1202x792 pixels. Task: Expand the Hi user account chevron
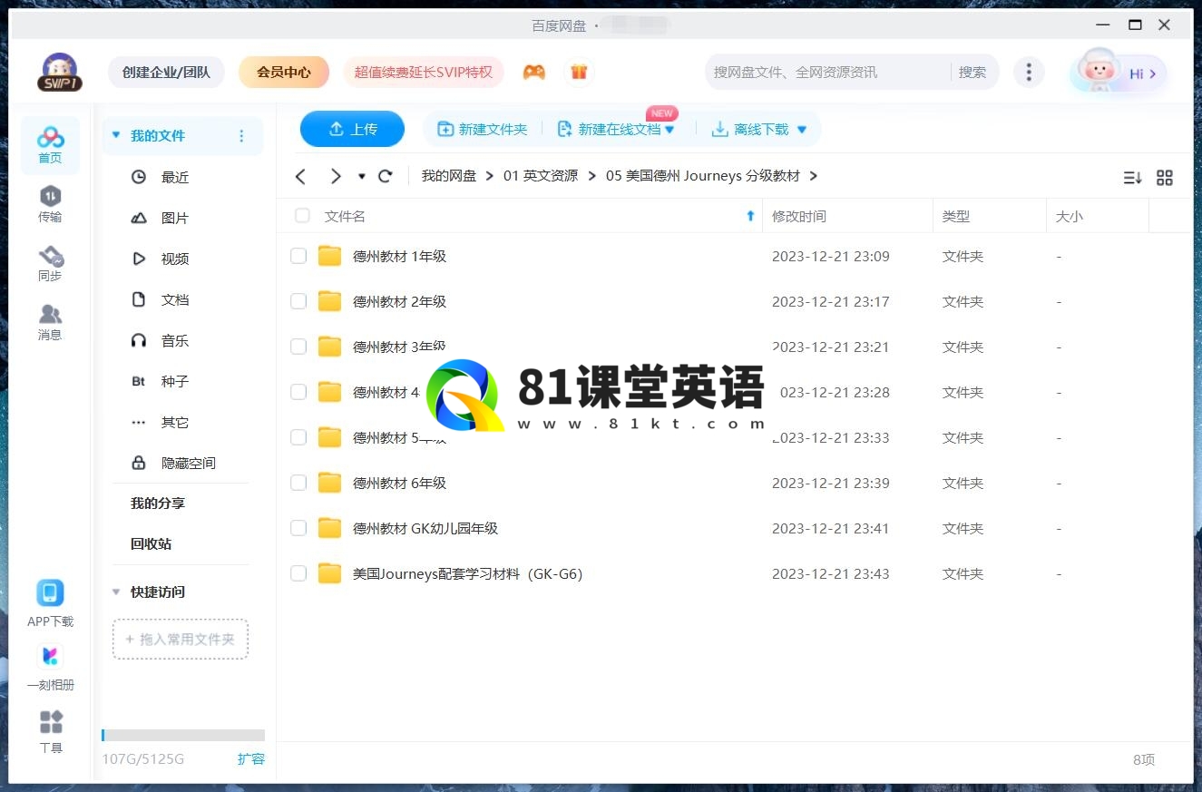(1152, 73)
